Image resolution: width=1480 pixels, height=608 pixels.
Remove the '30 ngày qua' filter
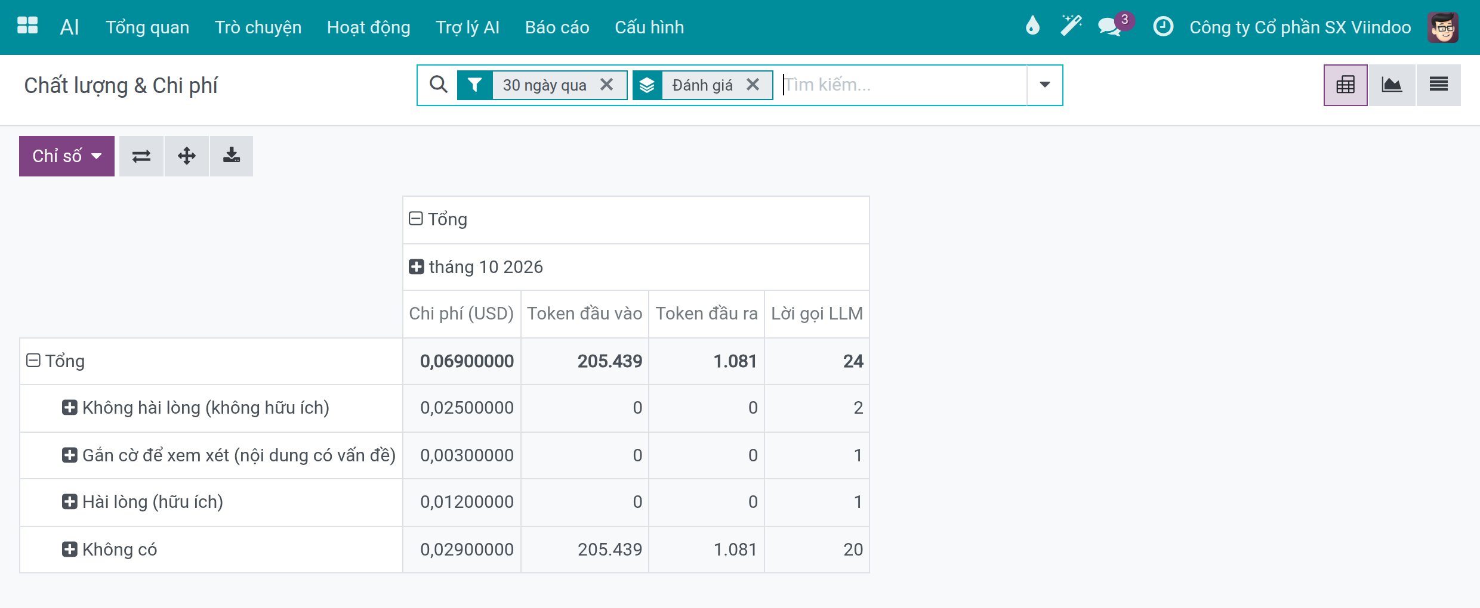pos(607,85)
